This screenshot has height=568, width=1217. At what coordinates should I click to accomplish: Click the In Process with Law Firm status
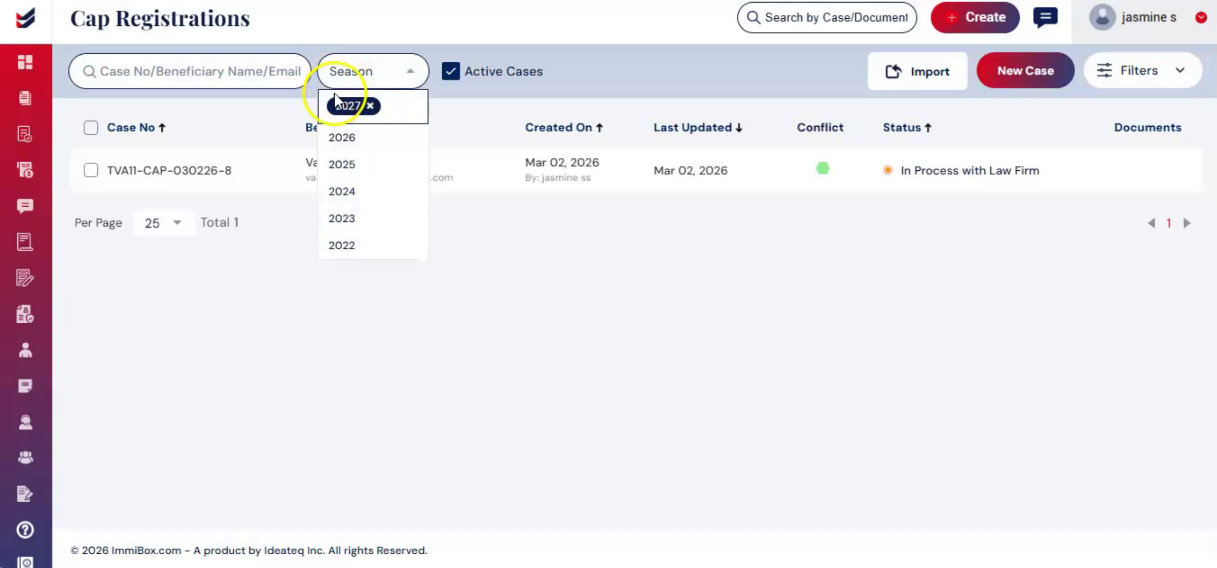click(970, 171)
